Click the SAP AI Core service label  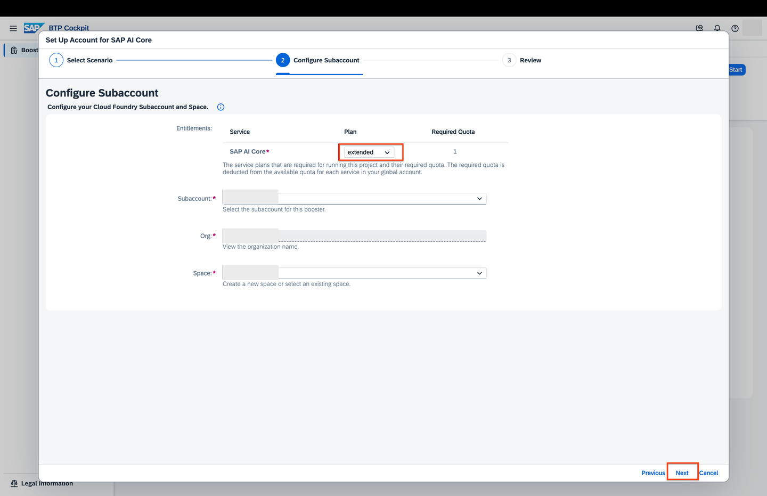coord(248,152)
